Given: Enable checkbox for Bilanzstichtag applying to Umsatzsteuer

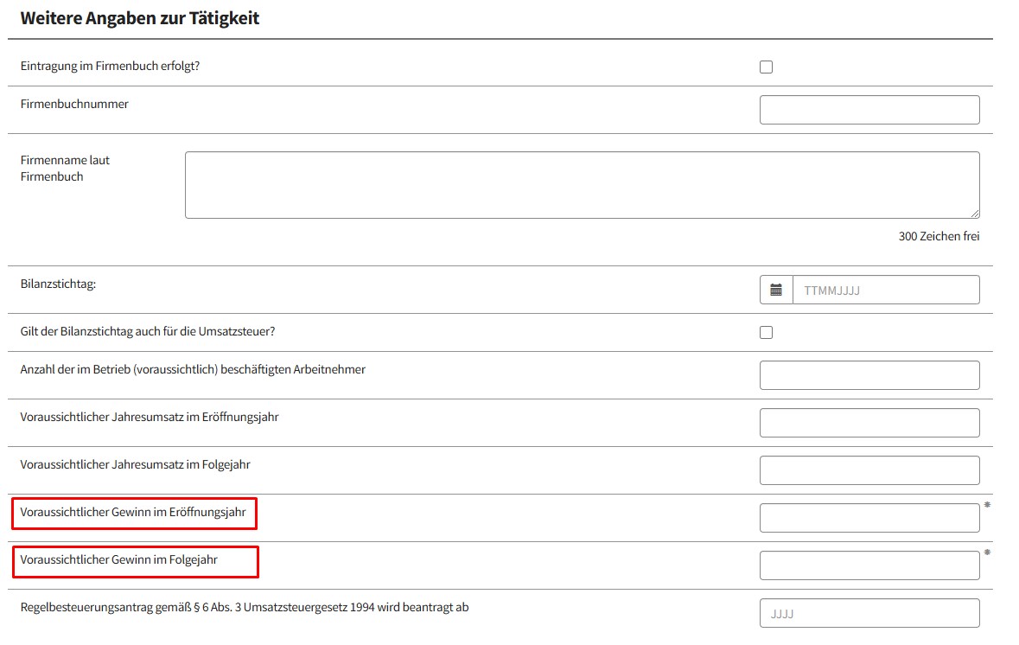Looking at the screenshot, I should coord(766,333).
